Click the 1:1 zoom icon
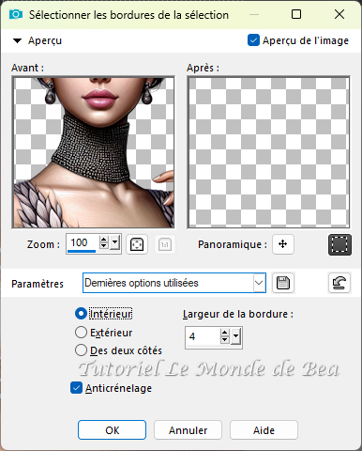362x451 pixels. 165,244
